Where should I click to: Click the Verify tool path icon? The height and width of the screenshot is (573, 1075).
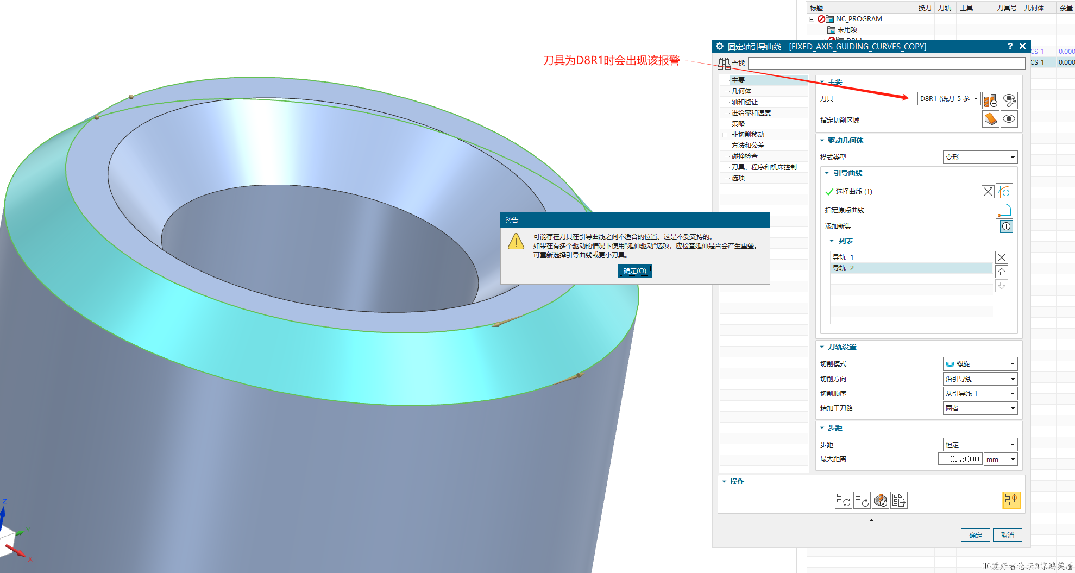click(x=880, y=500)
